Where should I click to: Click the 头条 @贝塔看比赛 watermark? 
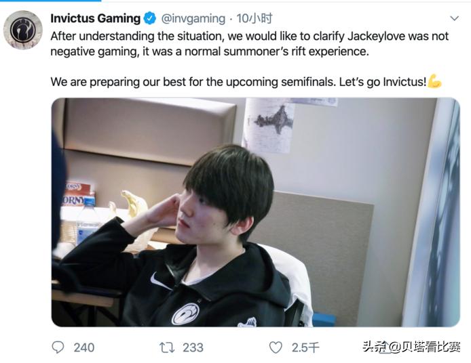[x=411, y=347]
